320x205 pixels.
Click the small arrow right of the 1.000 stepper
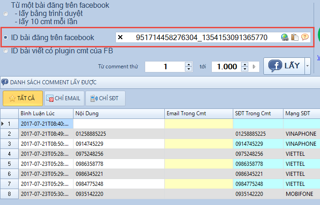(x=254, y=67)
